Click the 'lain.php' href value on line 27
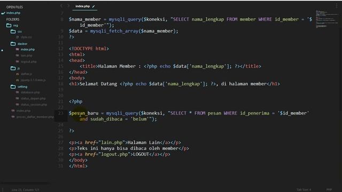The width and height of the screenshot is (342, 192). click(112, 142)
